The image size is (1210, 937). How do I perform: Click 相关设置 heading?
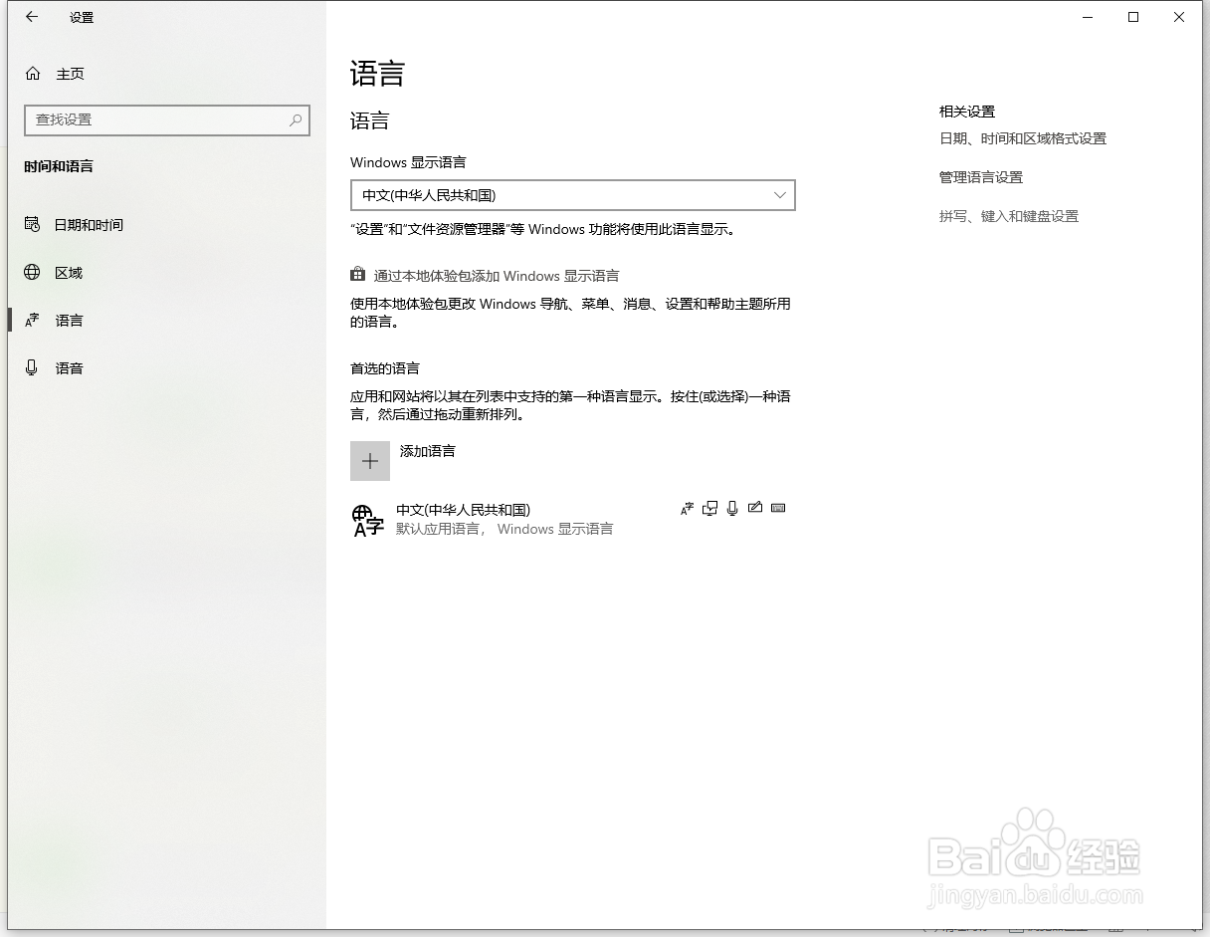coord(967,112)
